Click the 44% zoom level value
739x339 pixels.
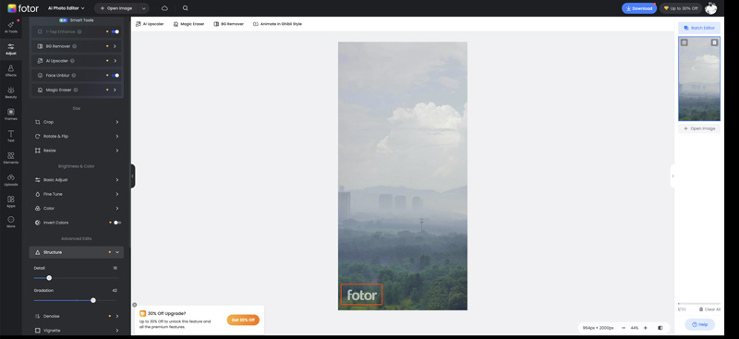(x=635, y=328)
